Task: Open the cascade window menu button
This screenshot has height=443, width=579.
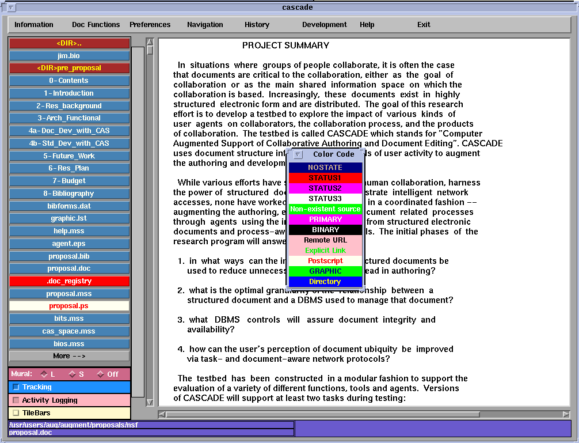Action: 11,7
